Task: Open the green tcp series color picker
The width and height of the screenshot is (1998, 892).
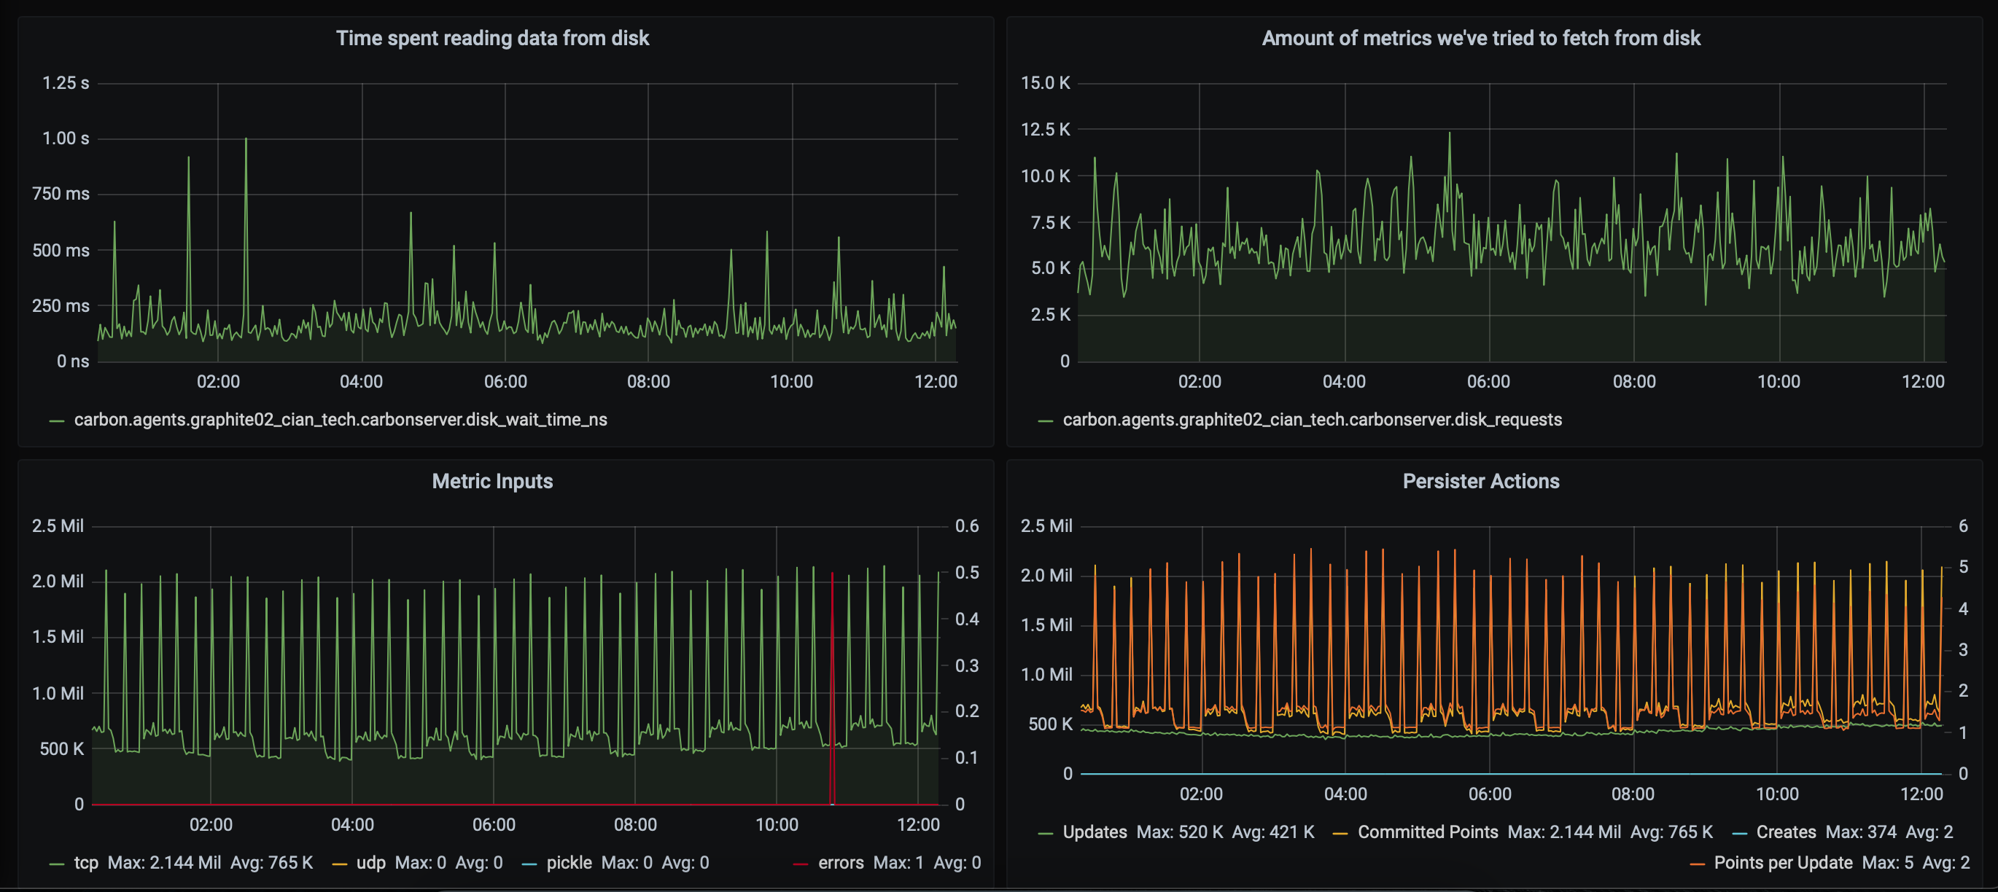Action: pyautogui.click(x=57, y=864)
